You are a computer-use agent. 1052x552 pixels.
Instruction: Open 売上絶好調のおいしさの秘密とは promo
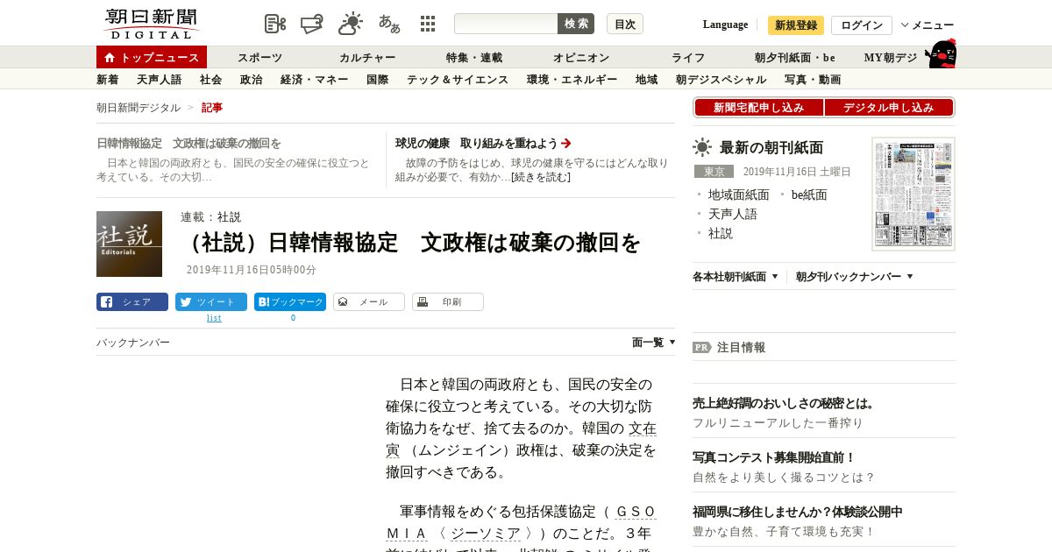784,403
